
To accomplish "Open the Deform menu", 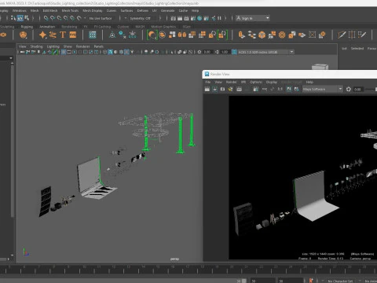I will pyautogui.click(x=143, y=10).
